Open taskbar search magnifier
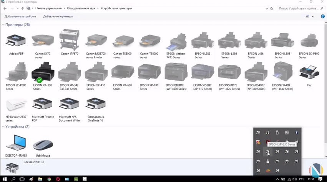 click(x=13, y=179)
